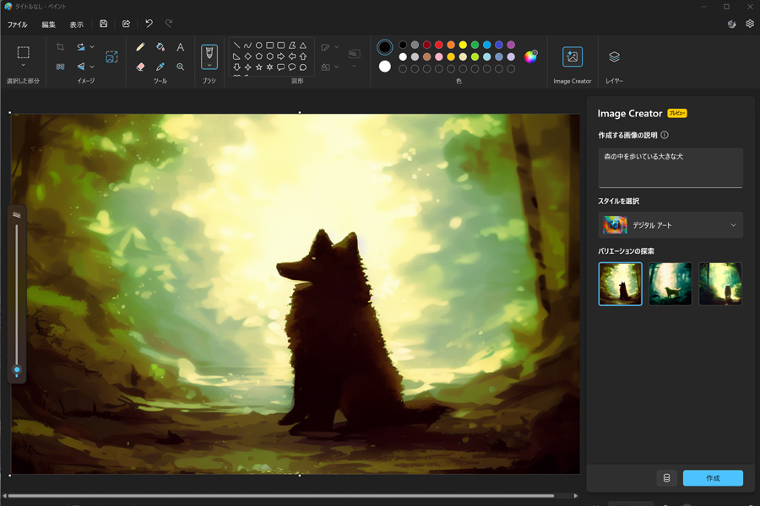Select the red color swatch
This screenshot has height=506, width=760.
coord(438,45)
